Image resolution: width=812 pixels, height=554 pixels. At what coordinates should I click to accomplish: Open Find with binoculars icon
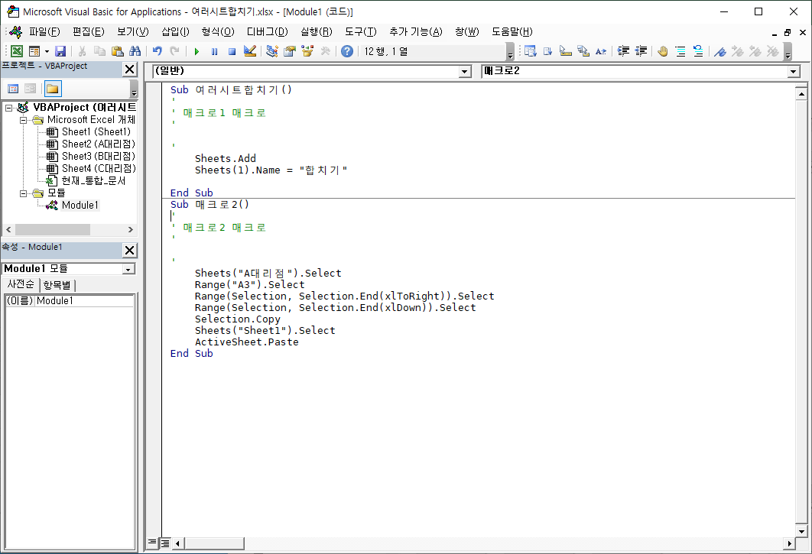coord(135,51)
